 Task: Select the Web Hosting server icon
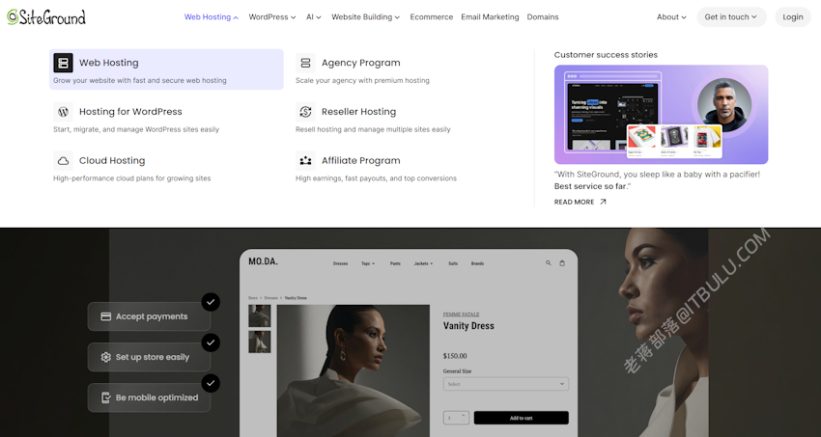pos(64,63)
